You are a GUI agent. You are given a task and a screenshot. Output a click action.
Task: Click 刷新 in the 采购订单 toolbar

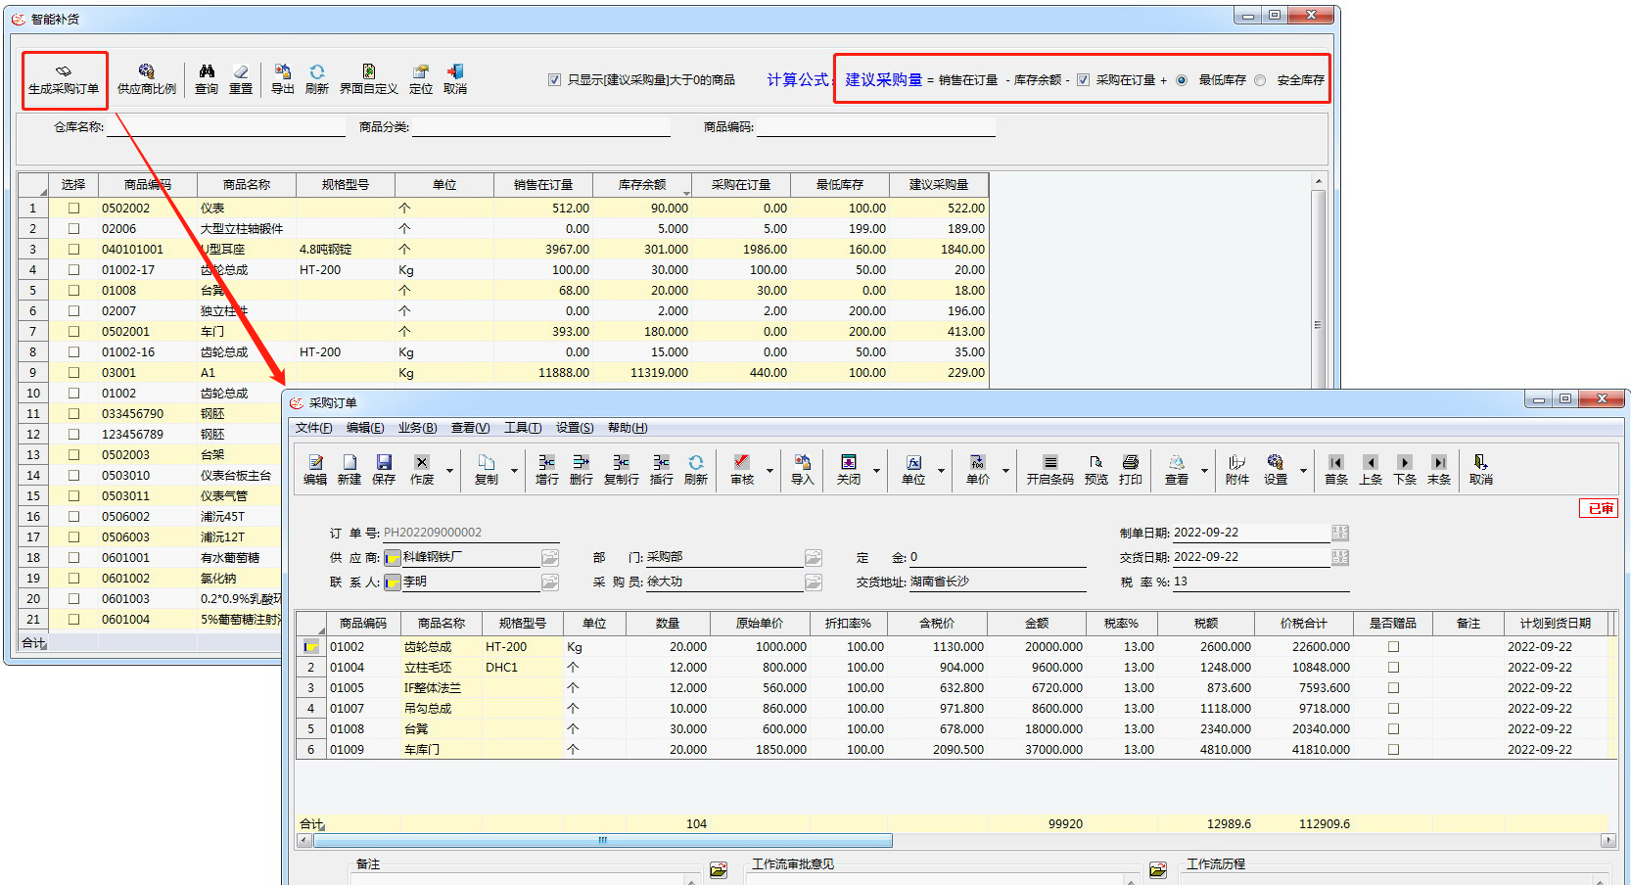point(696,470)
